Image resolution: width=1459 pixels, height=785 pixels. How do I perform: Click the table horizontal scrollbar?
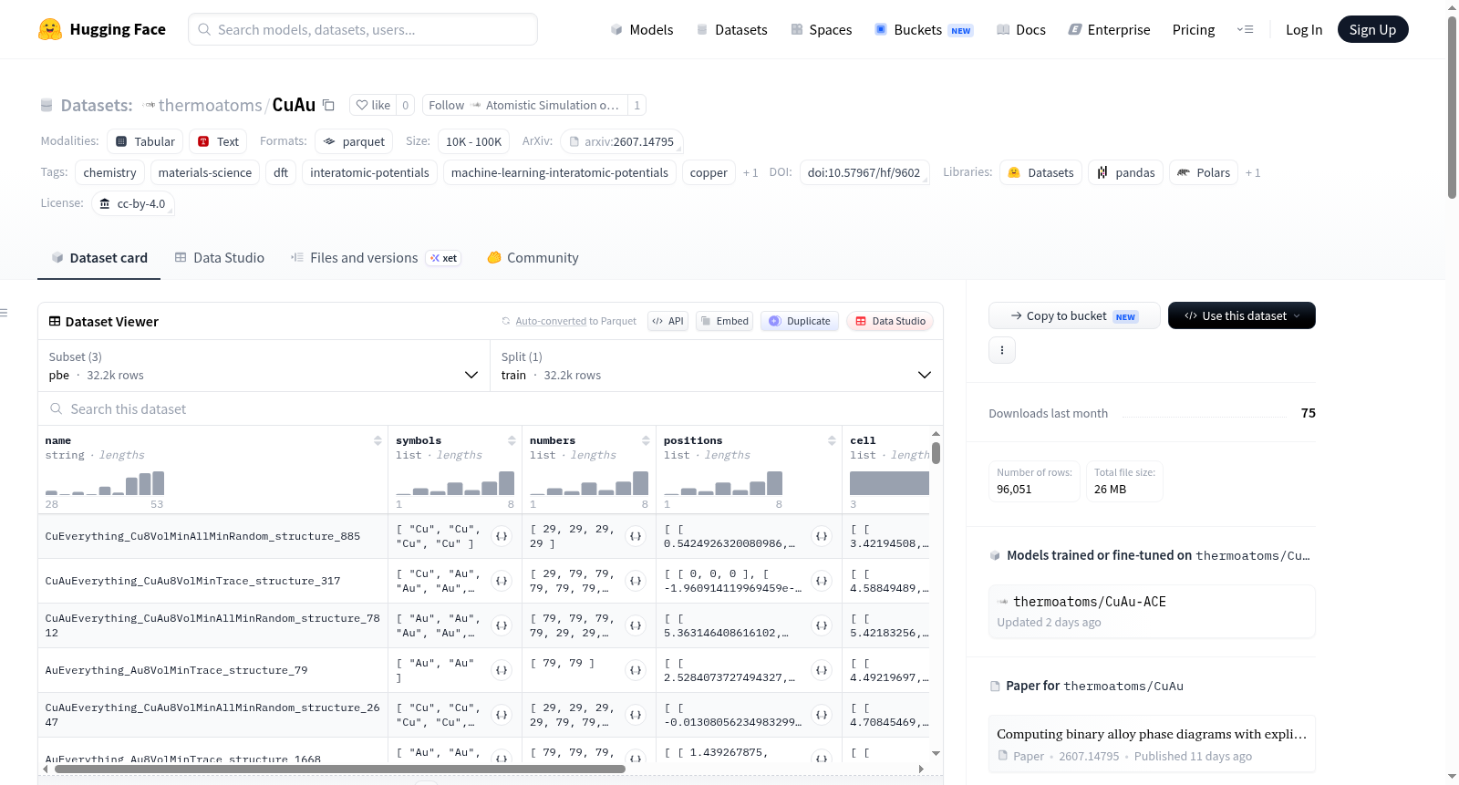click(340, 770)
